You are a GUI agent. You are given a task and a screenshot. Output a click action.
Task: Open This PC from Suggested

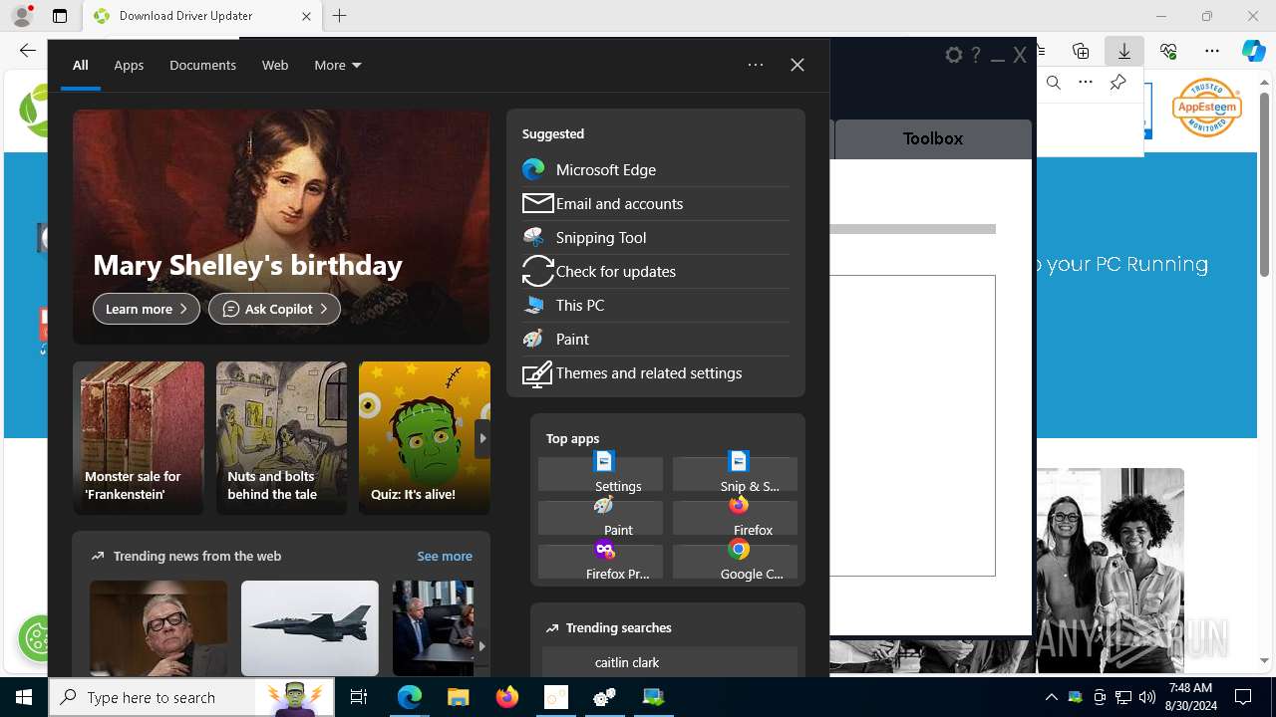pyautogui.click(x=656, y=305)
